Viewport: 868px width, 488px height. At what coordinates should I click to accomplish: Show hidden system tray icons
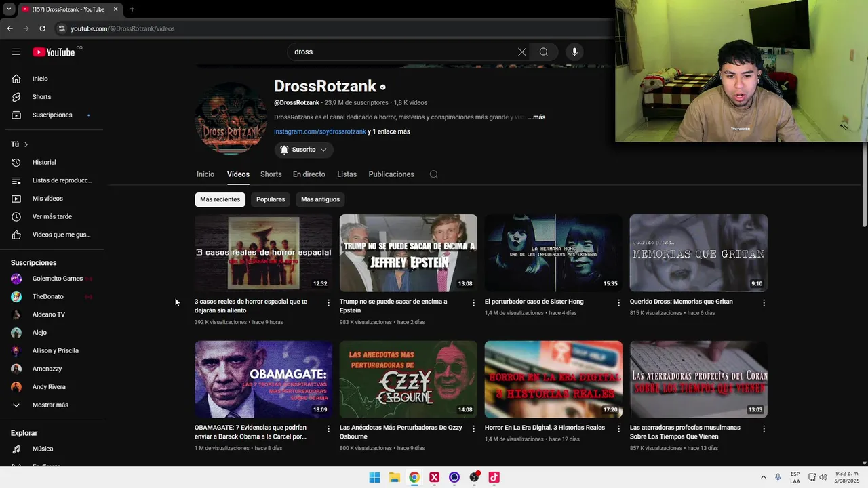tap(763, 477)
